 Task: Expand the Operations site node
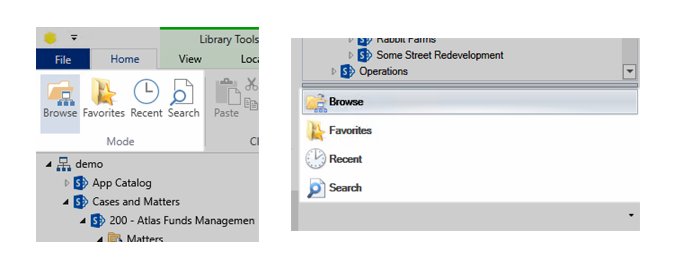333,71
